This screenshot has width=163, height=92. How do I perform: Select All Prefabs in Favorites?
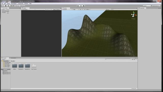[x=6, y=65]
